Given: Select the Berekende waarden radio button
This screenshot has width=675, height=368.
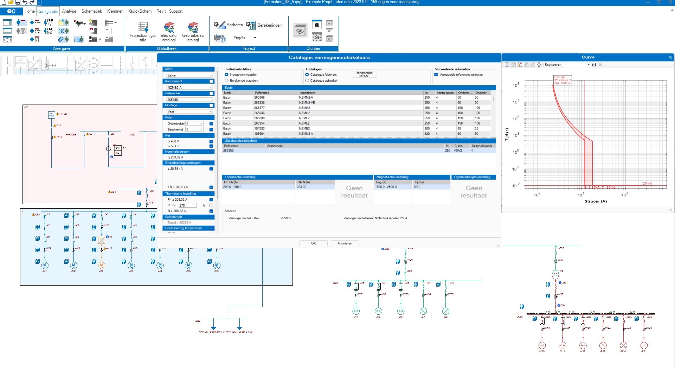Looking at the screenshot, I should (x=227, y=81).
